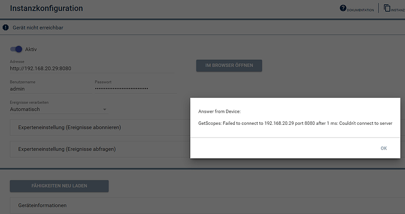Image resolution: width=405 pixels, height=214 pixels.
Task: Click Im Browser öffnen button
Action: coord(229,66)
